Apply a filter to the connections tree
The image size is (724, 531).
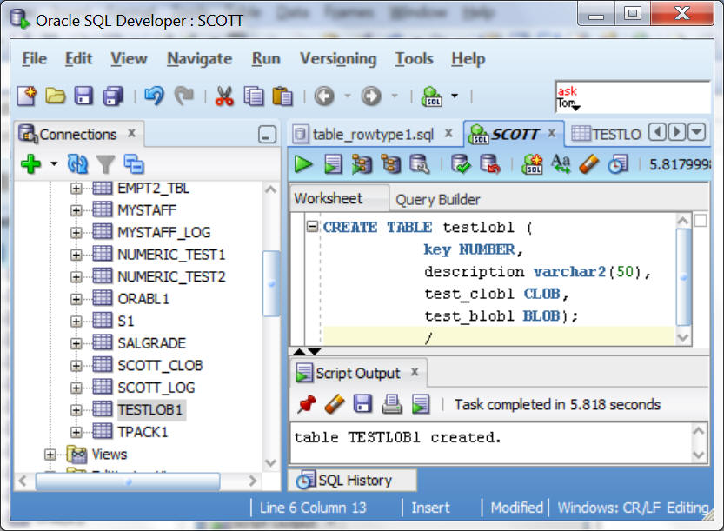coord(106,164)
